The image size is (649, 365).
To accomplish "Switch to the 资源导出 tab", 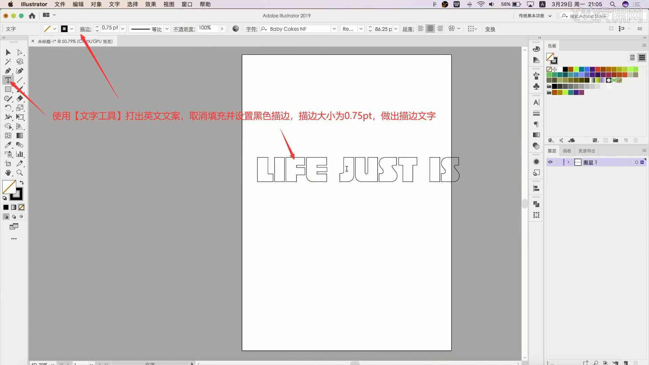I will click(x=586, y=151).
